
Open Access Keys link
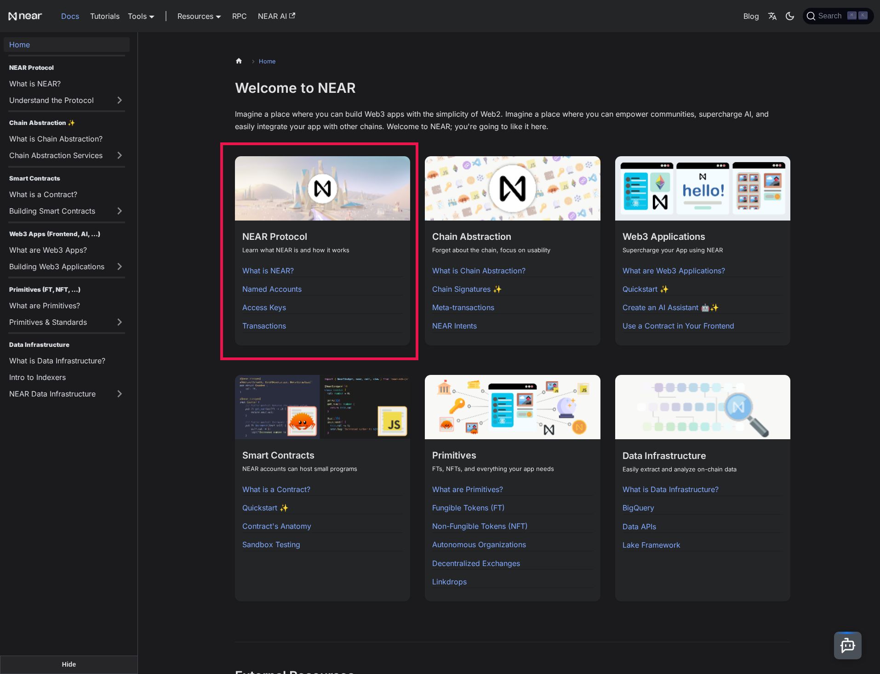pyautogui.click(x=264, y=307)
